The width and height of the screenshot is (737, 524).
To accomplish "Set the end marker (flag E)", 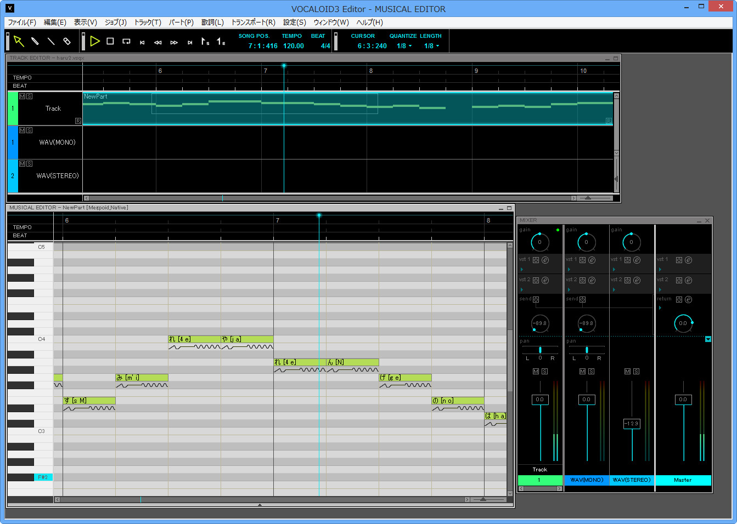I will (221, 41).
